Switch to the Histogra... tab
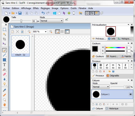This screenshot has height=116, width=135. [125, 39]
